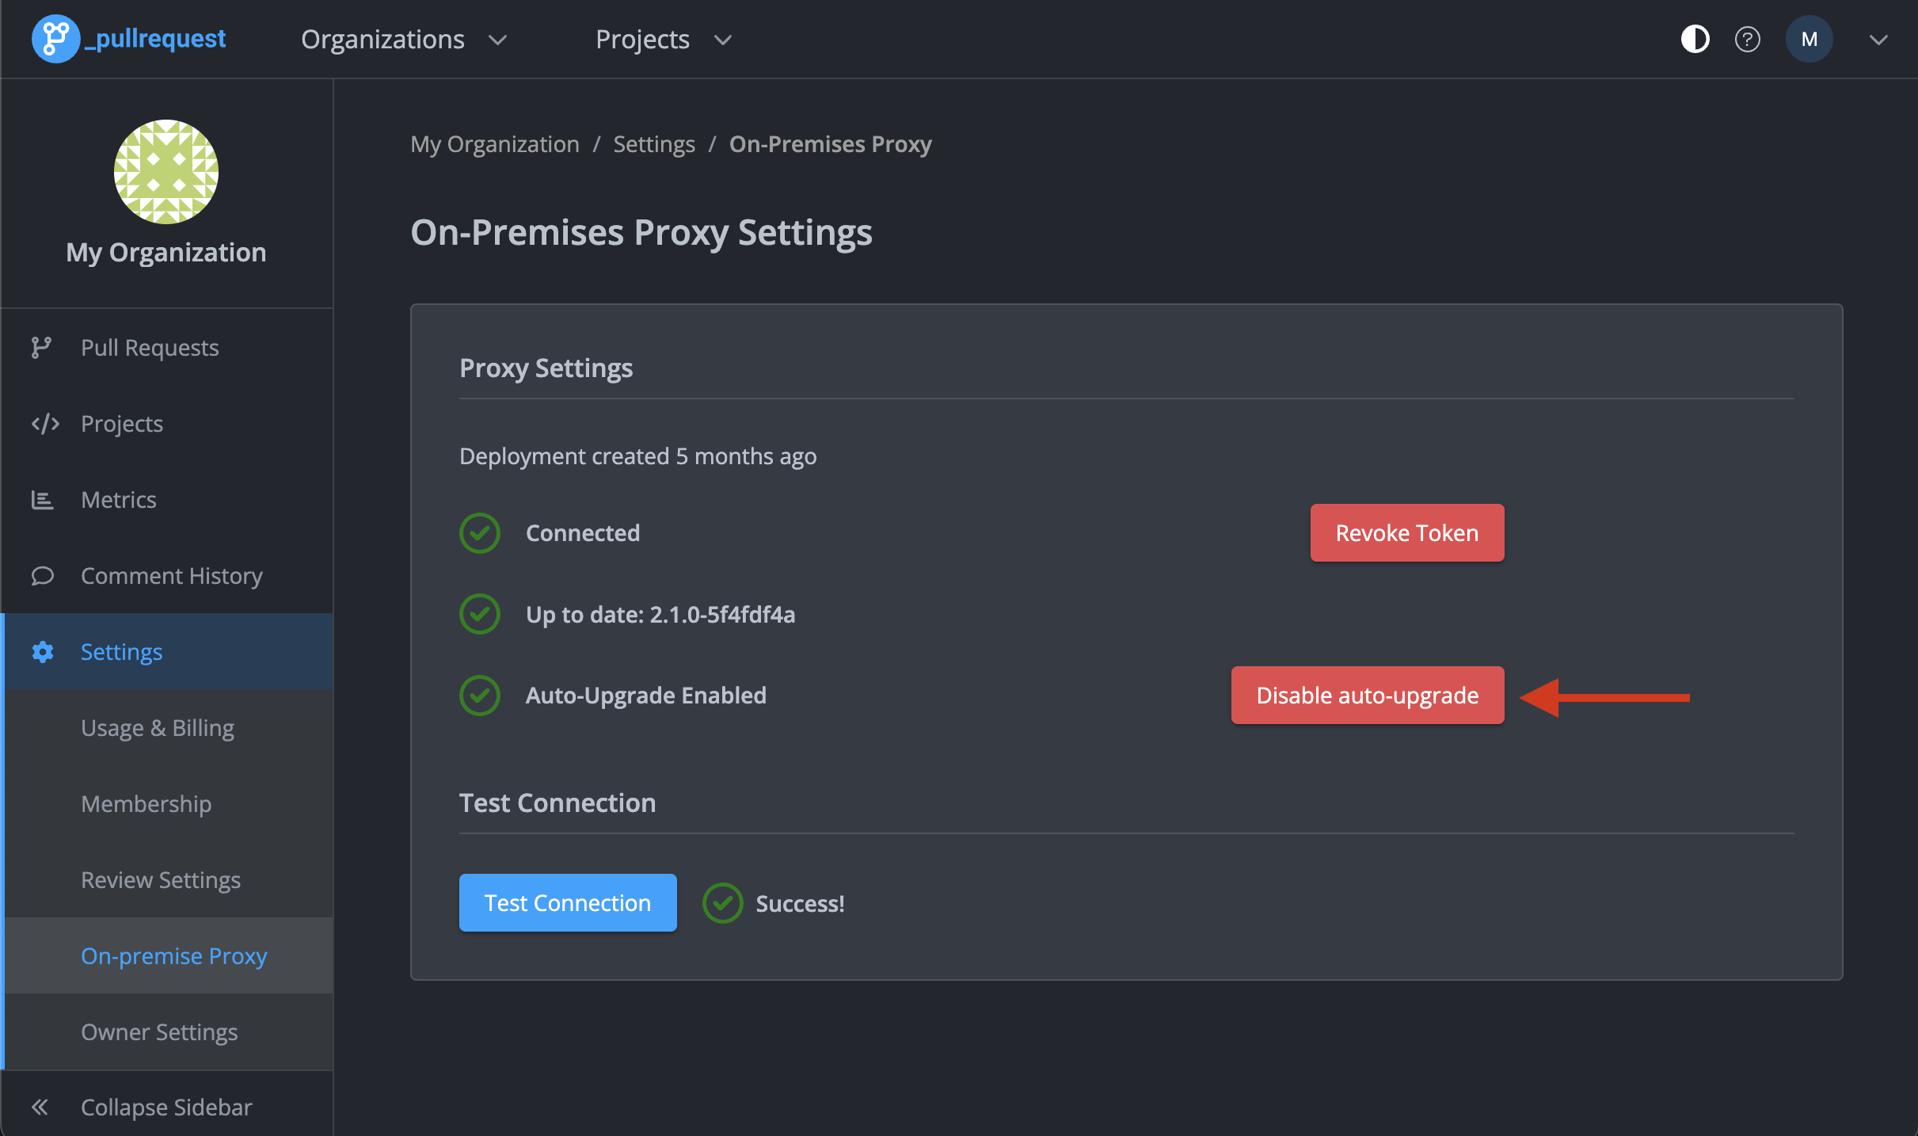The height and width of the screenshot is (1136, 1918).
Task: Click the pullrequest logo icon
Action: click(x=55, y=39)
